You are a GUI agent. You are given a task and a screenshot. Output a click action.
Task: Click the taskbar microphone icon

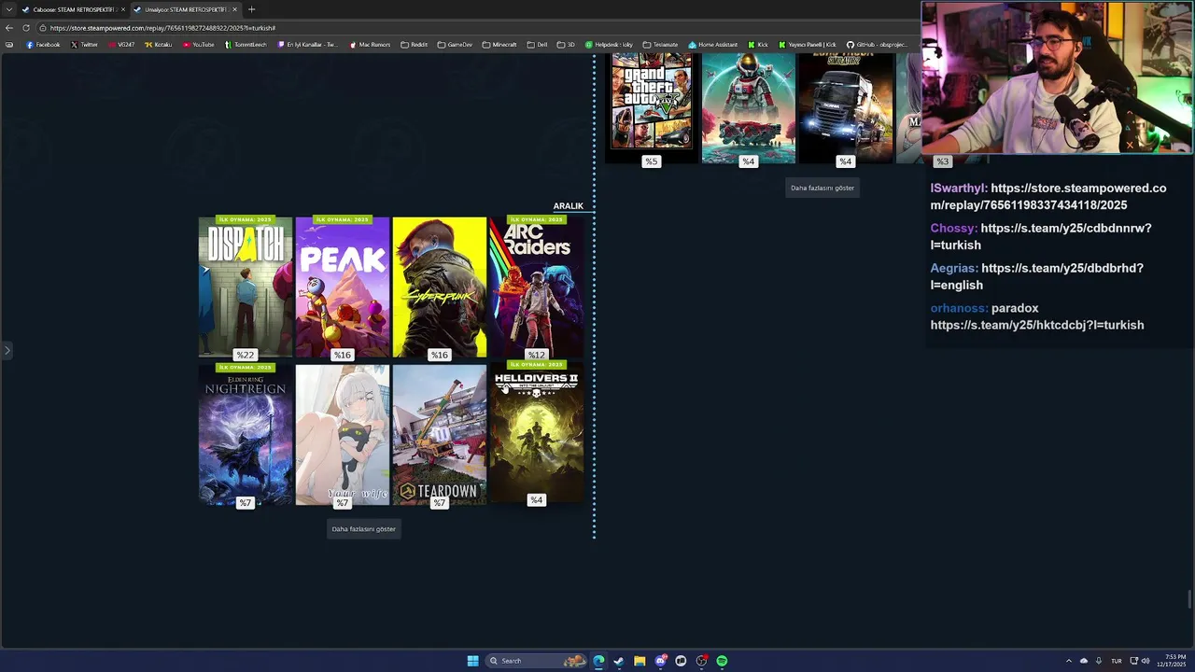click(x=1099, y=661)
